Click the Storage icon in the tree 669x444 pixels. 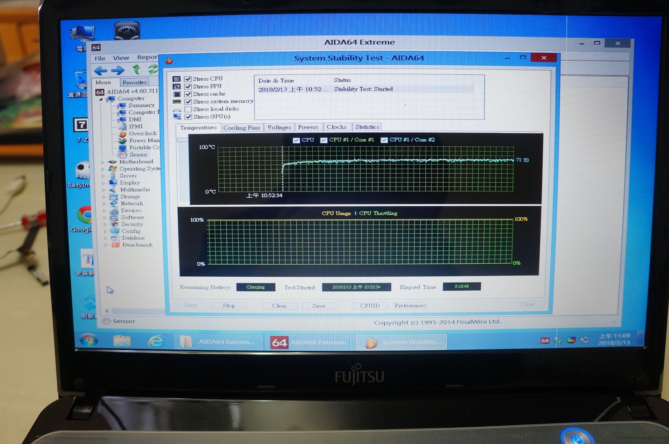pyautogui.click(x=113, y=196)
